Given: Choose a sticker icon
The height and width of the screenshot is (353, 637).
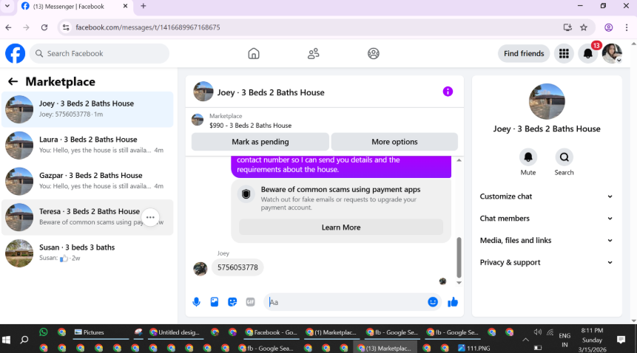Looking at the screenshot, I should 232,302.
